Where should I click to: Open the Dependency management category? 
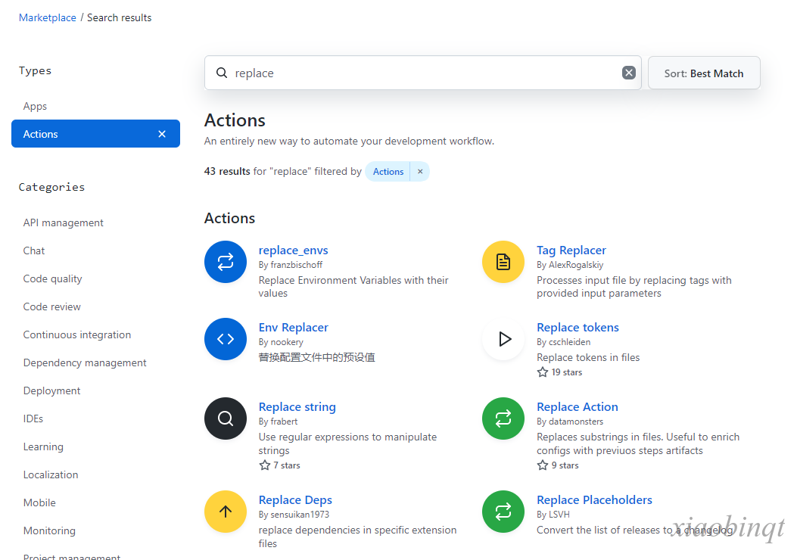[85, 362]
